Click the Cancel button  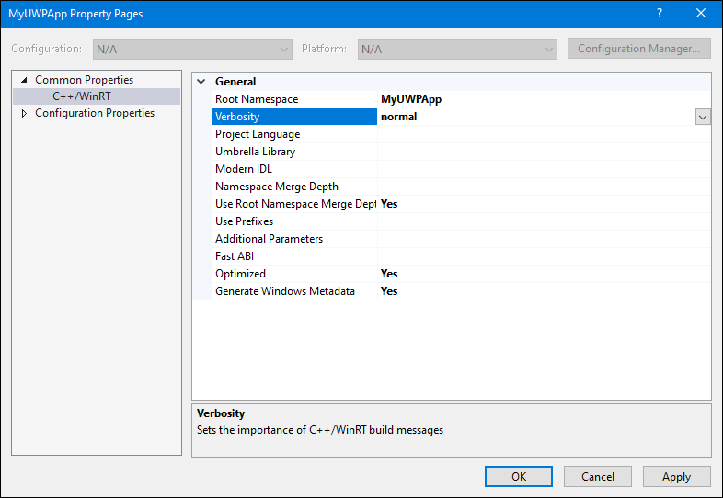coord(598,476)
